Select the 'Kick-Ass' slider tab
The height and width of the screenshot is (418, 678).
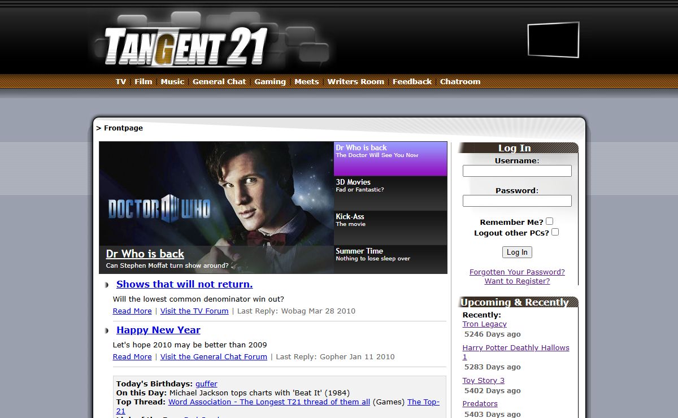pyautogui.click(x=390, y=228)
